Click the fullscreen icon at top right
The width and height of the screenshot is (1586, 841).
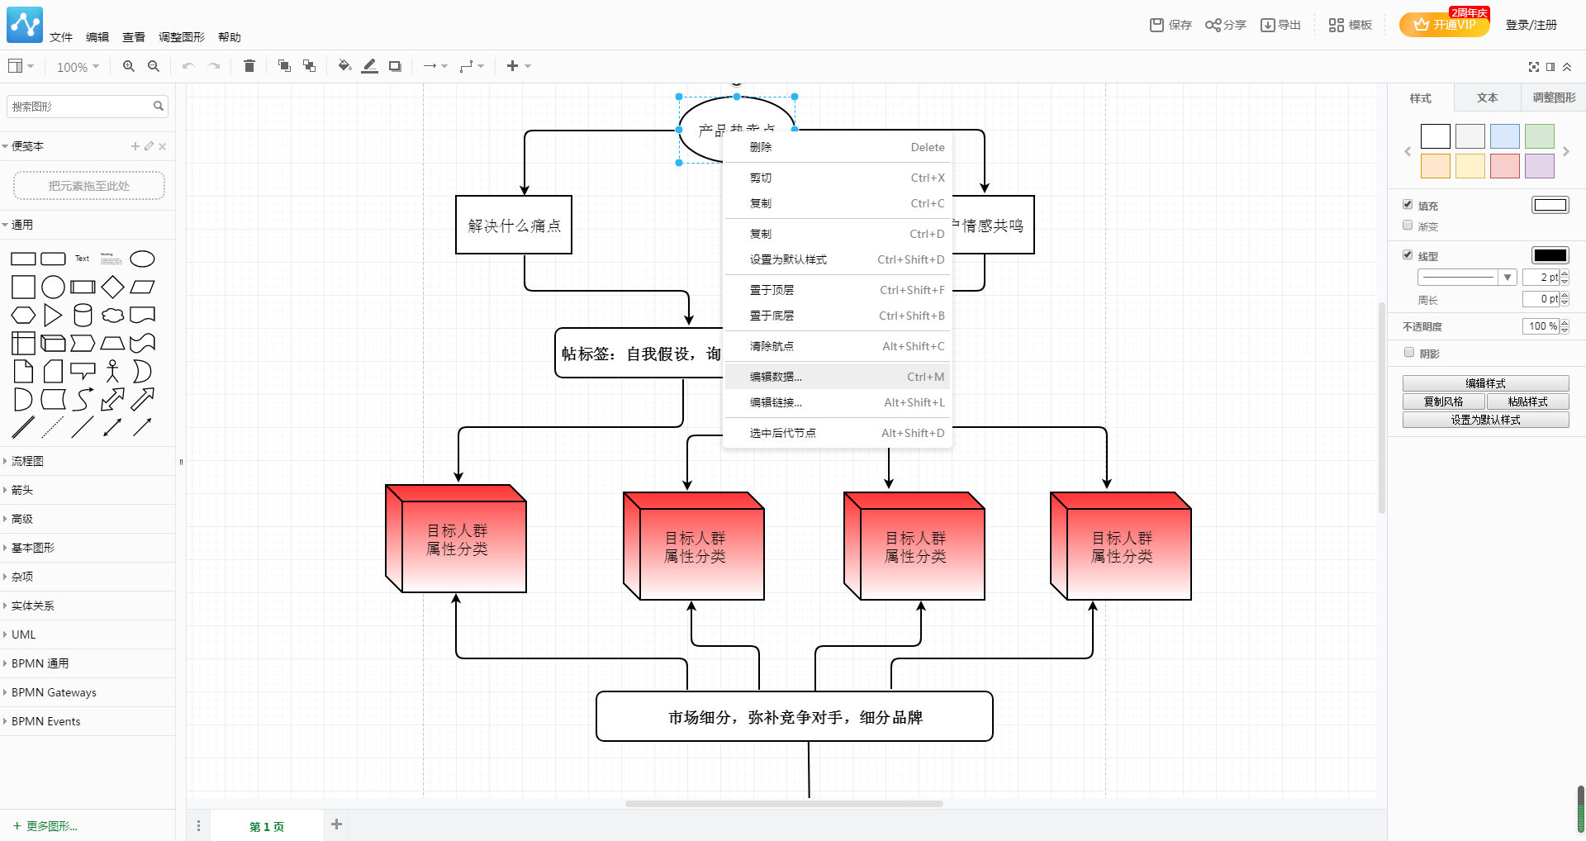[x=1534, y=67]
